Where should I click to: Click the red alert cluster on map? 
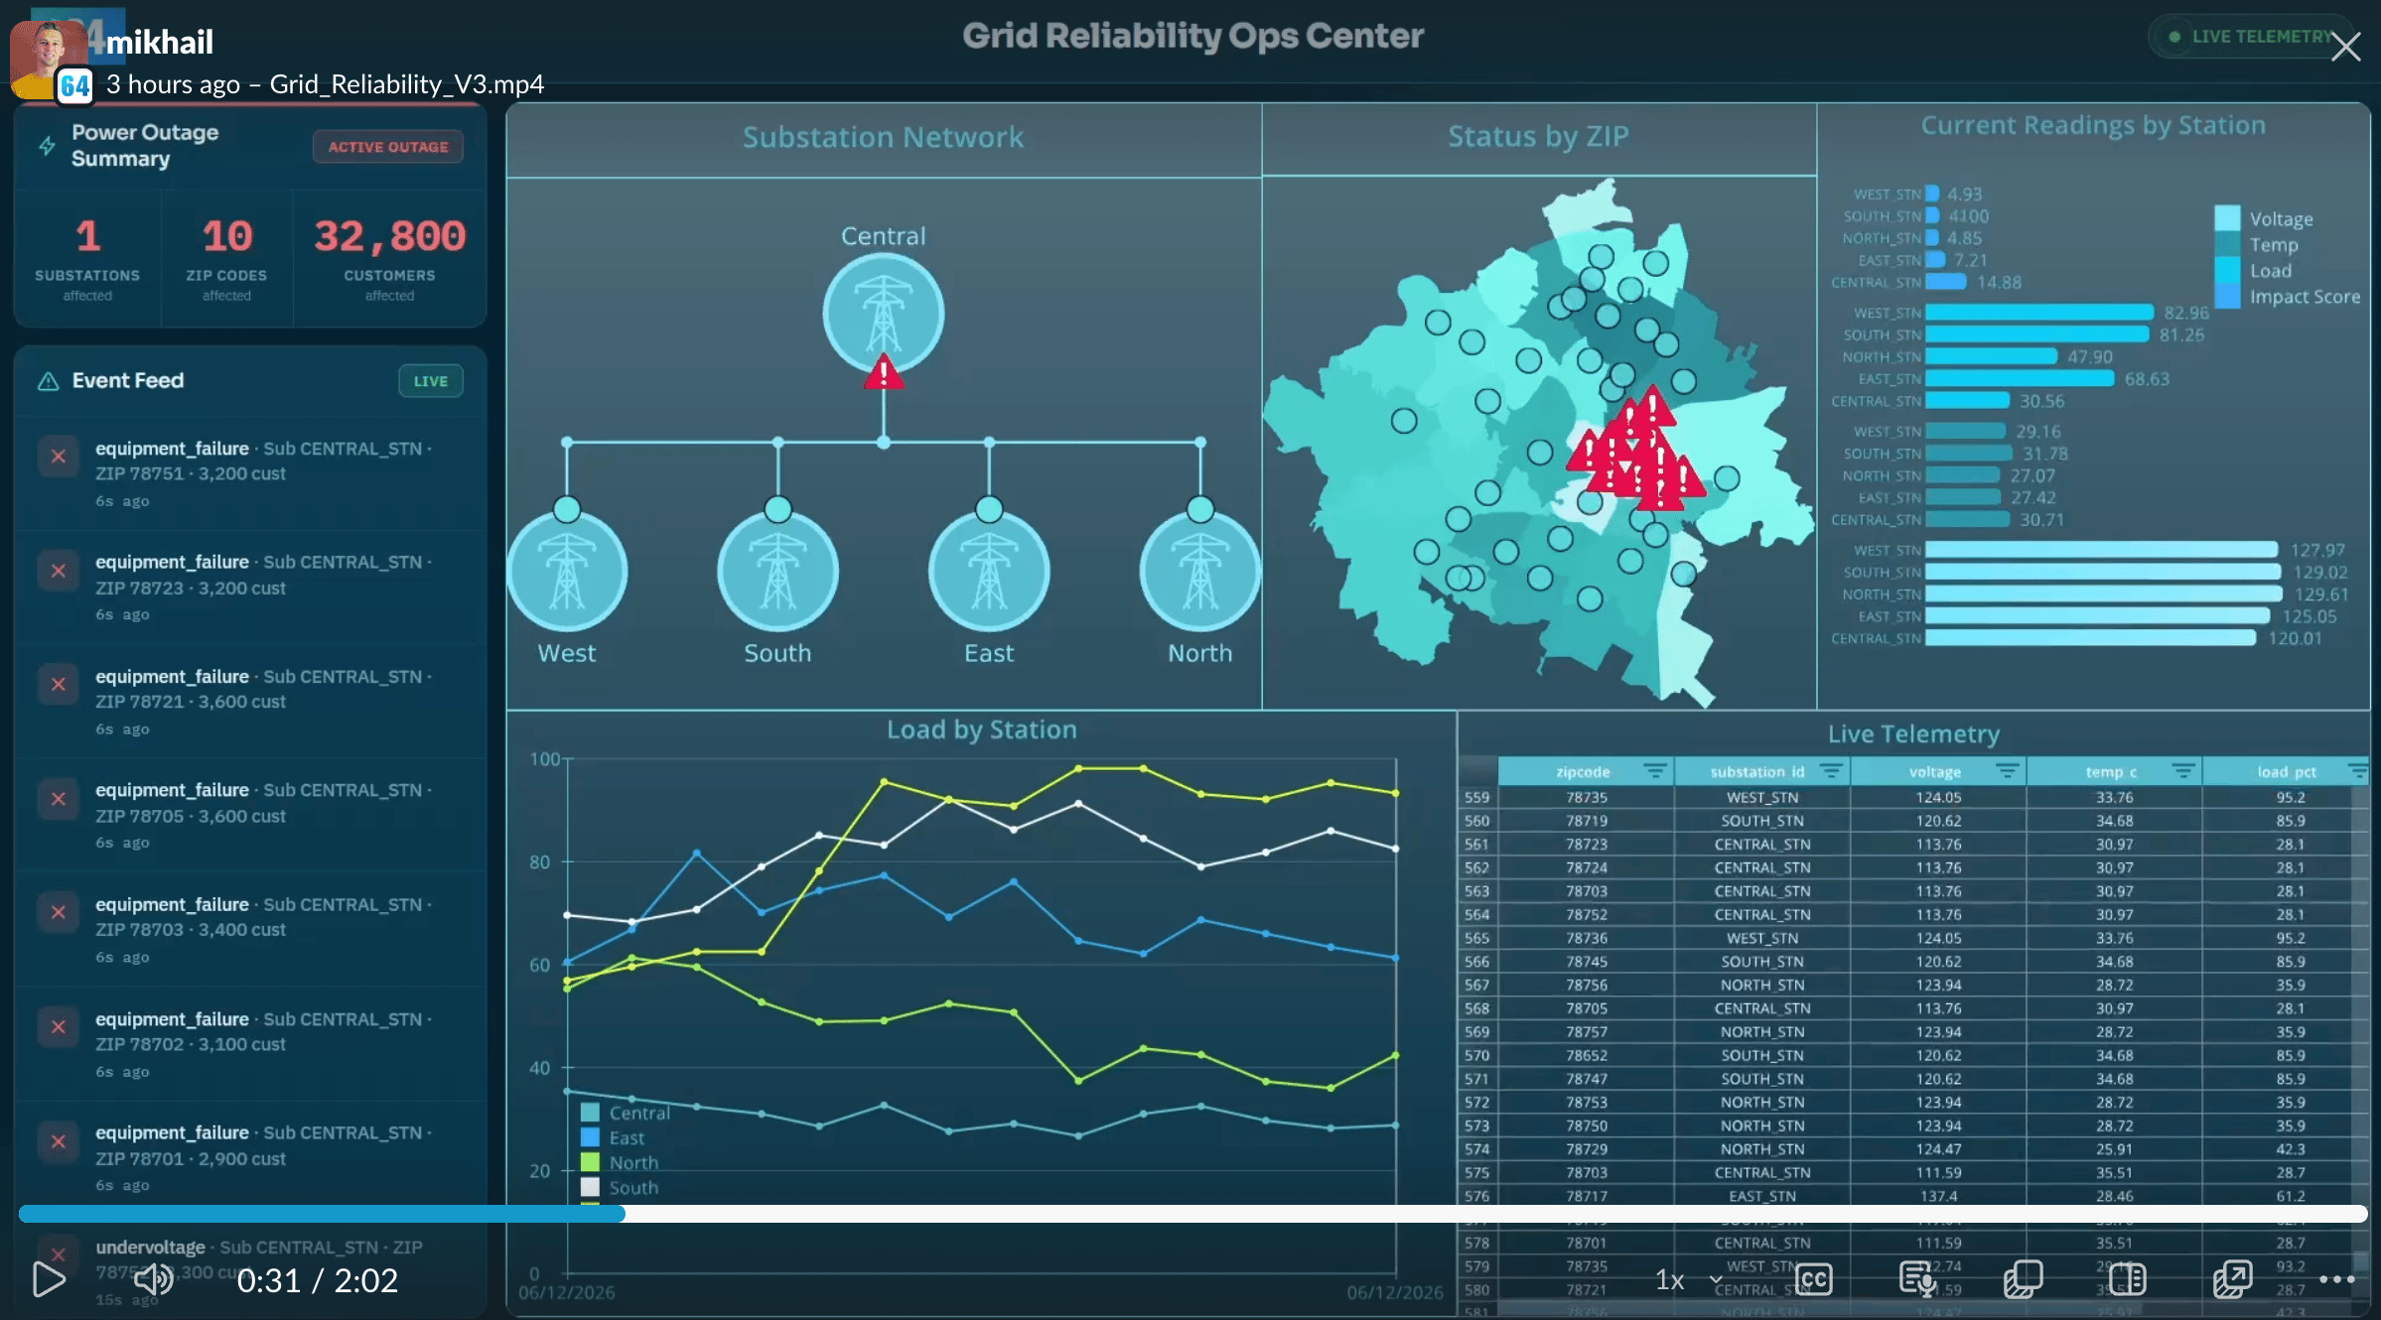coord(1636,452)
